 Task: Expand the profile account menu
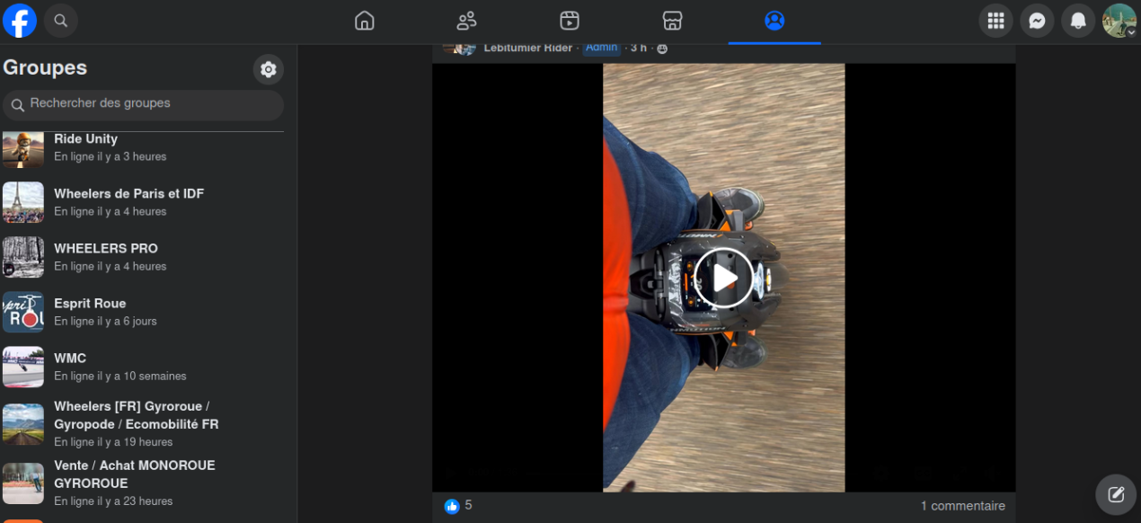(1119, 21)
